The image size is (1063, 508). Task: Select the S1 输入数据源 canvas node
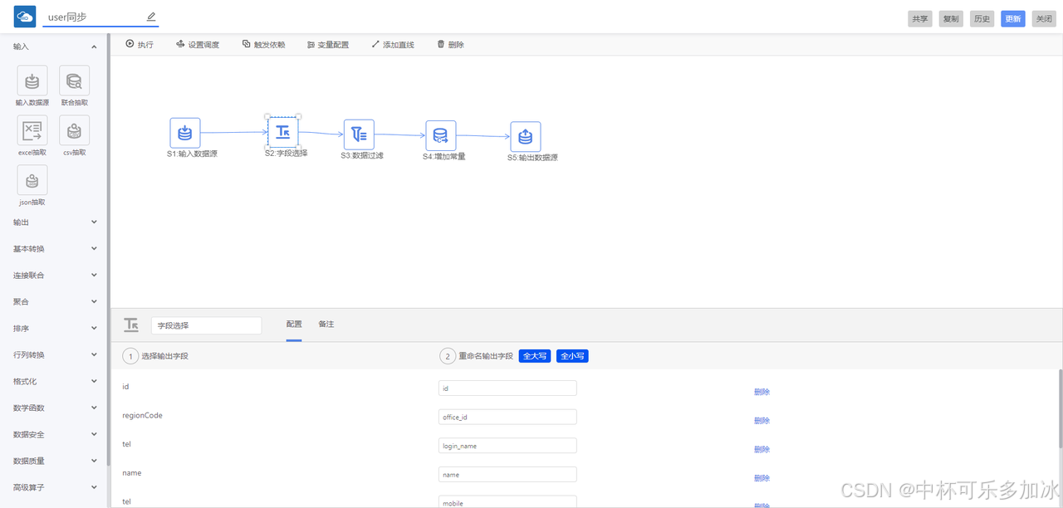pyautogui.click(x=185, y=133)
